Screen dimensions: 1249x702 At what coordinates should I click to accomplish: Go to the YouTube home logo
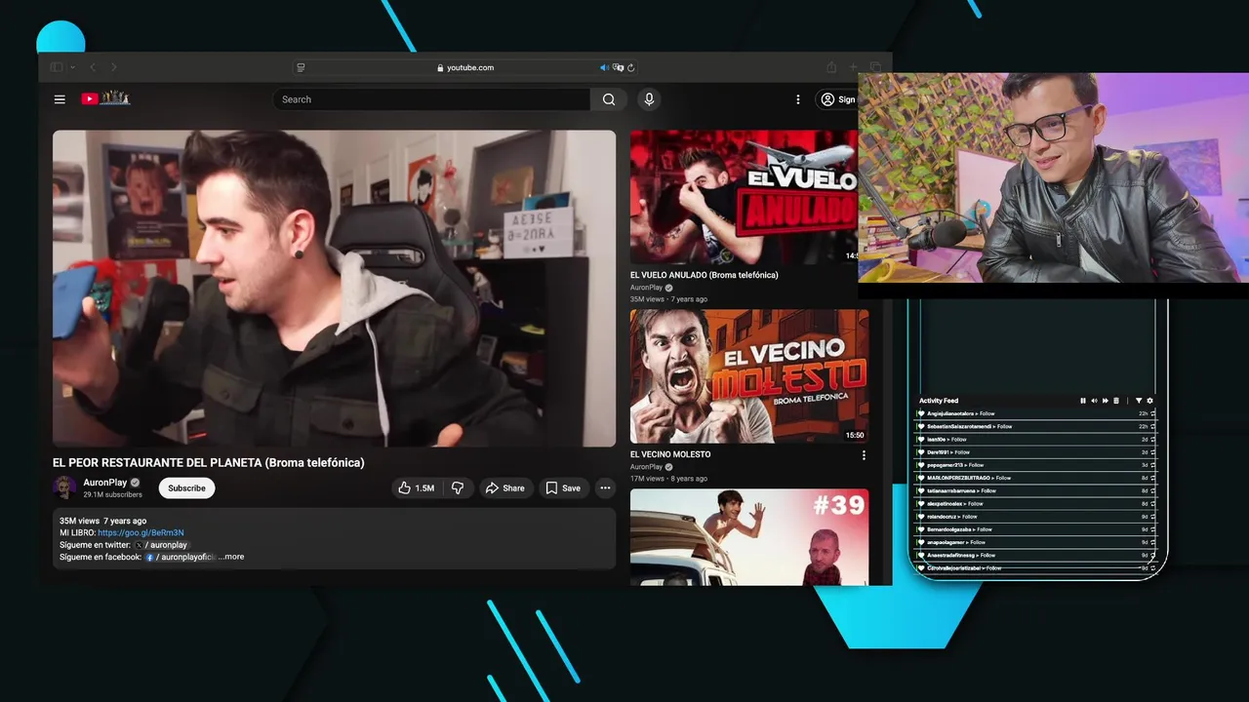(x=105, y=98)
